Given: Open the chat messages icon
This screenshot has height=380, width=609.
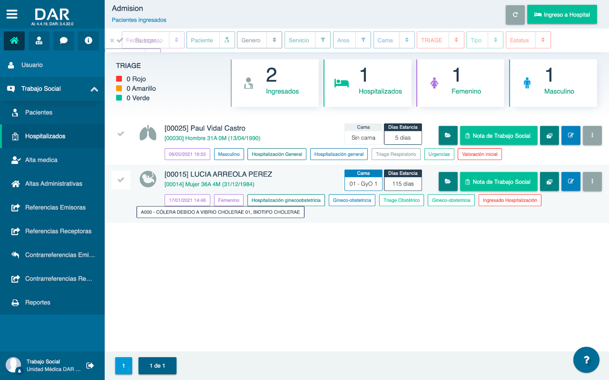Looking at the screenshot, I should (x=64, y=40).
